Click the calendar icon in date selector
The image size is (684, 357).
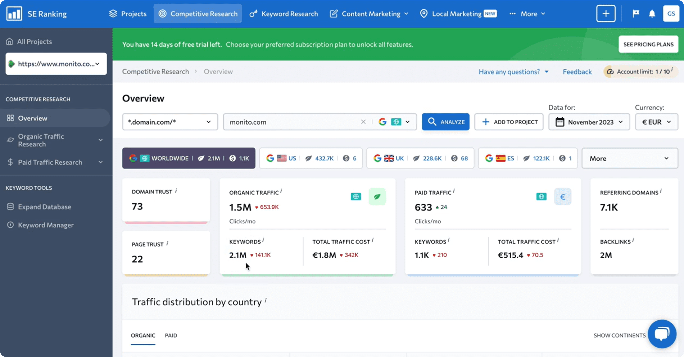tap(560, 122)
